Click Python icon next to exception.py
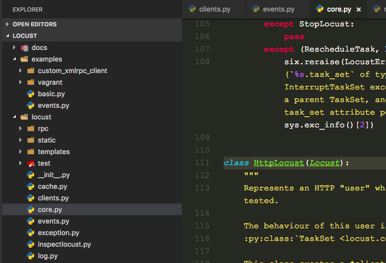386x263 pixels. (31, 232)
